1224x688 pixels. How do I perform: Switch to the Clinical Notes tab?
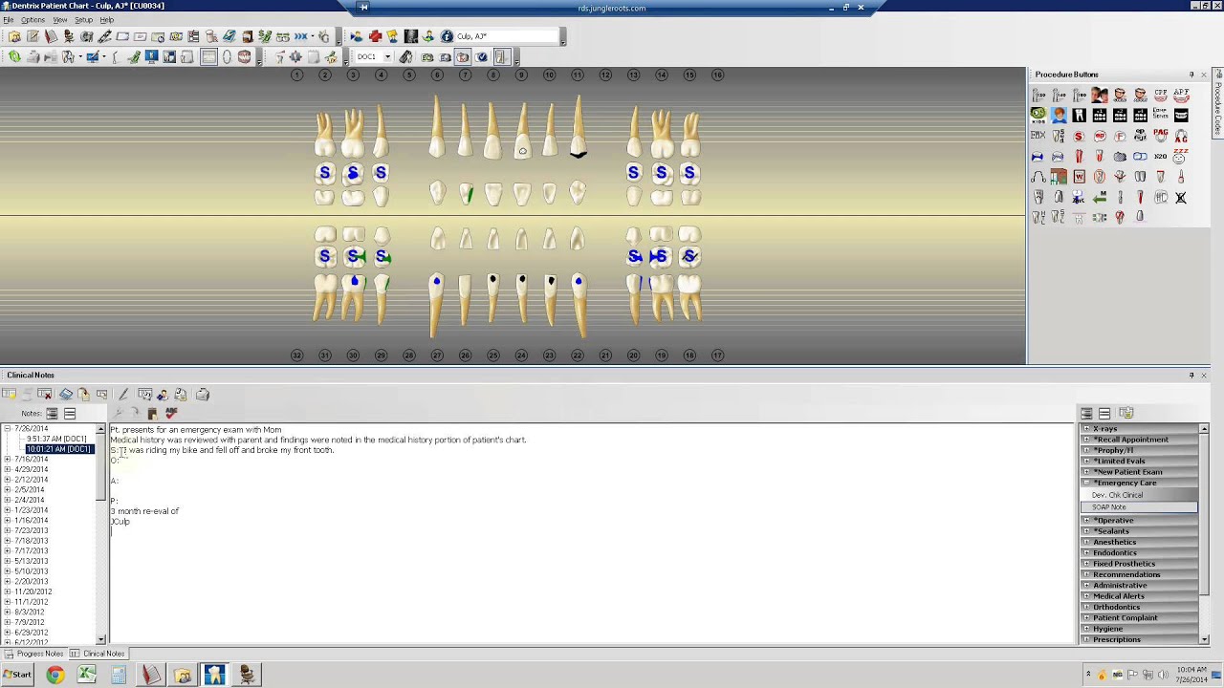(x=98, y=654)
